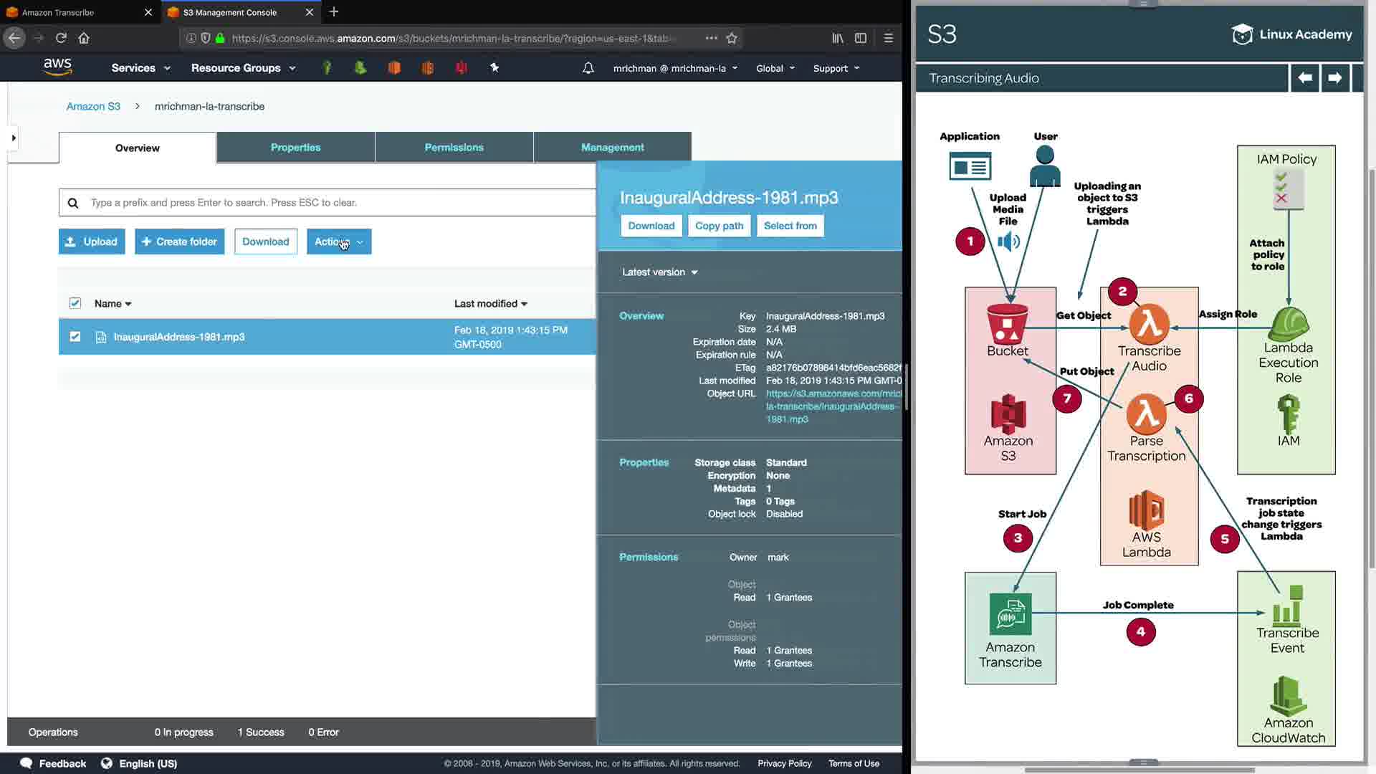Click the Copy path button
The width and height of the screenshot is (1376, 774).
click(x=719, y=226)
